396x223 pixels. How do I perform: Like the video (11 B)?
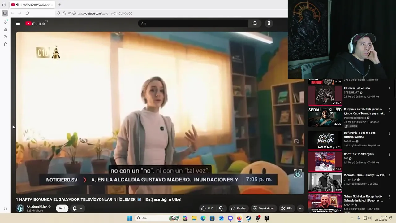[x=207, y=208]
